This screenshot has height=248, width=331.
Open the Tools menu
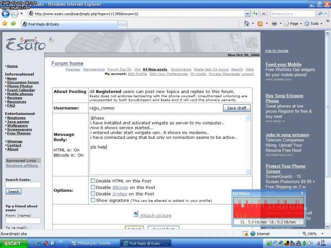coord(313,24)
